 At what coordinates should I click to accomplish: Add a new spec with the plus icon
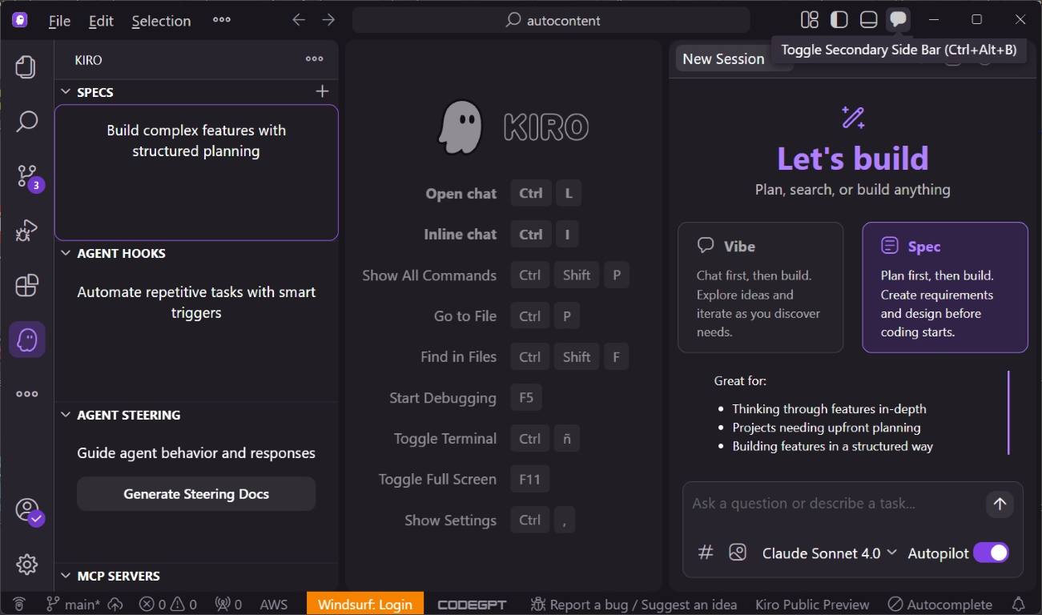point(322,91)
